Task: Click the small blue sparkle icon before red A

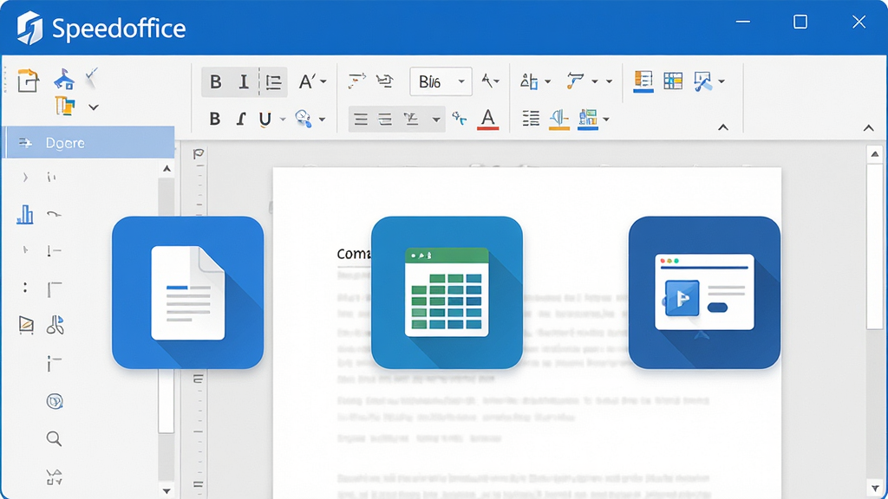Action: 459,118
